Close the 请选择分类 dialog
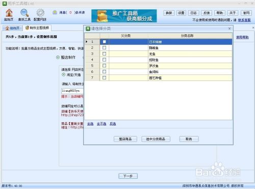255x189 pixels. pos(229,29)
